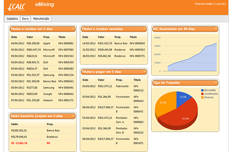Image resolution: width=233 pixels, height=152 pixels.
Task: Click the orange Diversos legend swatch
Action: click(x=202, y=97)
